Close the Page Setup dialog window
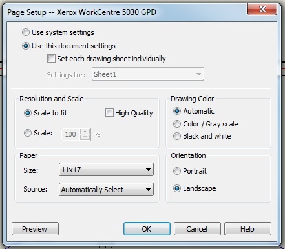The height and width of the screenshot is (249, 285). (262, 9)
